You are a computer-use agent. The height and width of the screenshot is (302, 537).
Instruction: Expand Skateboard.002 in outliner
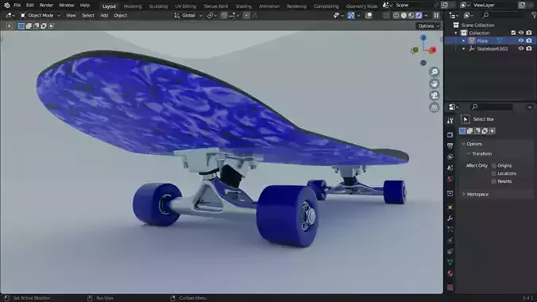(464, 48)
